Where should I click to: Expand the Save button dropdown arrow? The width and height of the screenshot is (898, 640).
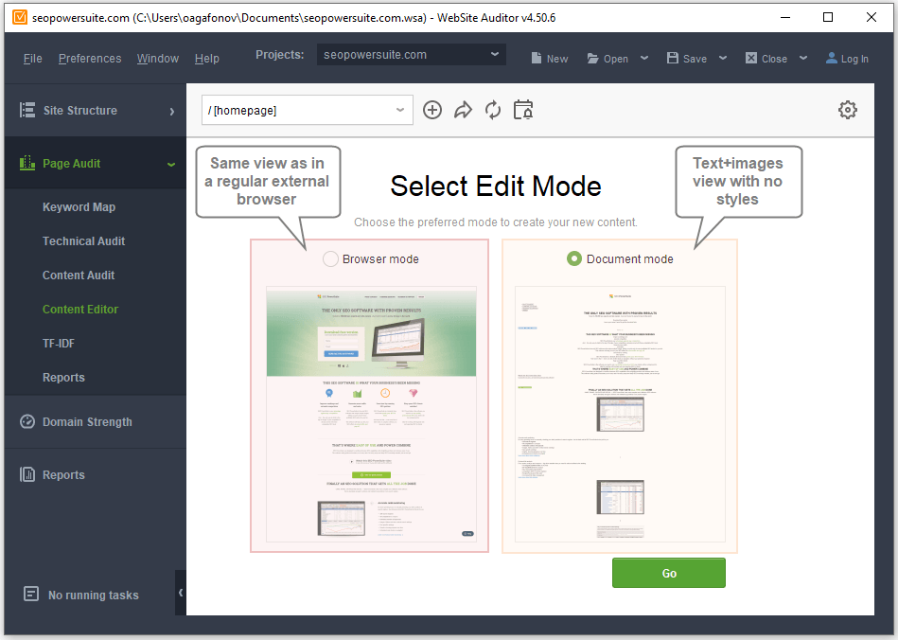[x=723, y=59]
